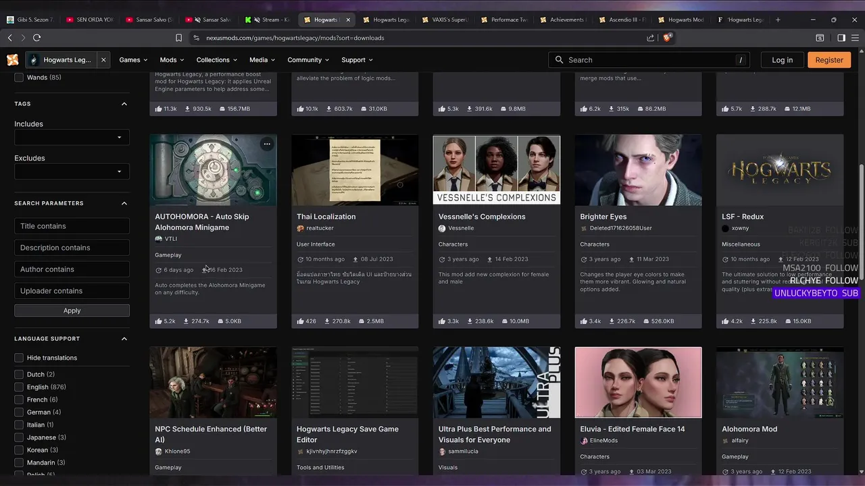
Task: Click the share icon in address bar
Action: pyautogui.click(x=651, y=38)
